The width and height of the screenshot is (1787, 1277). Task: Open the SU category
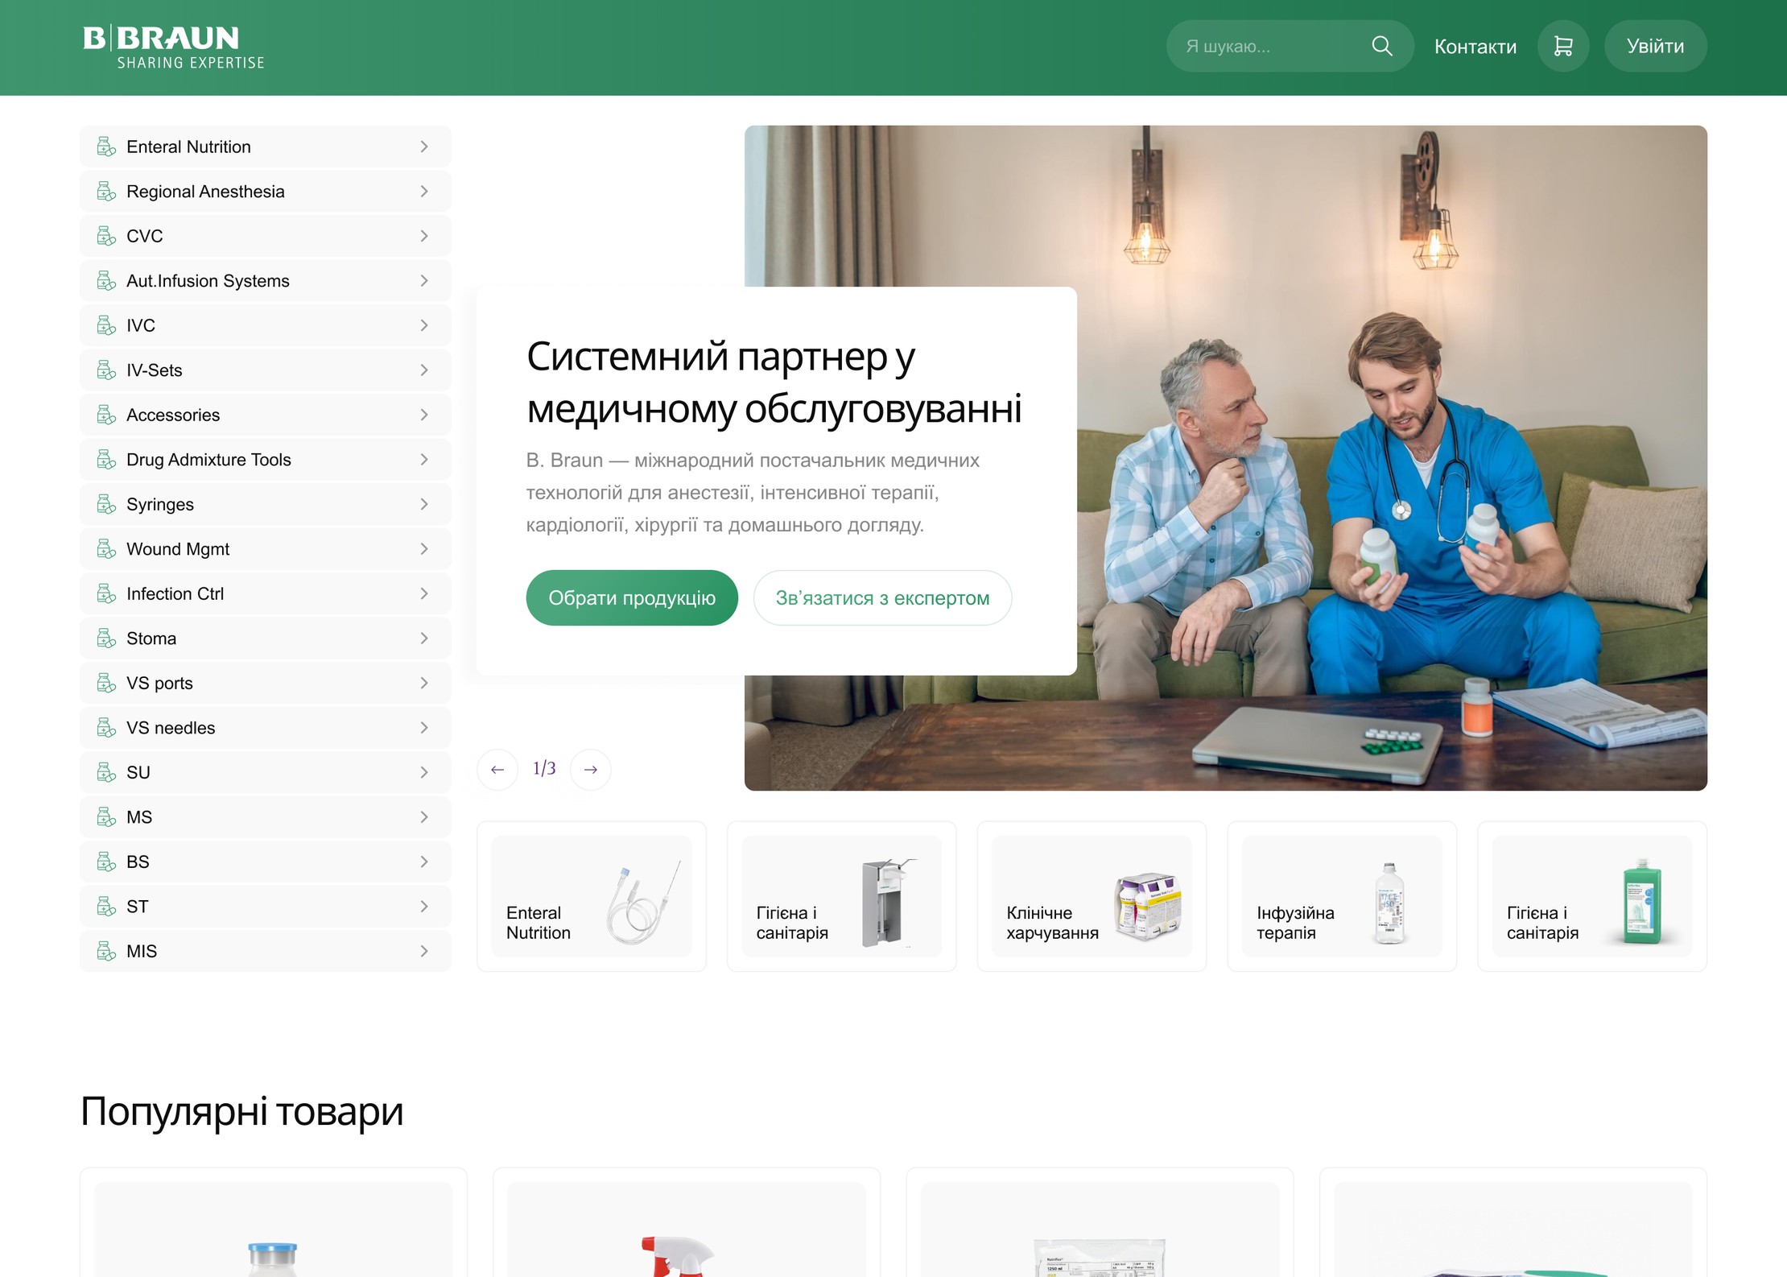(x=266, y=772)
